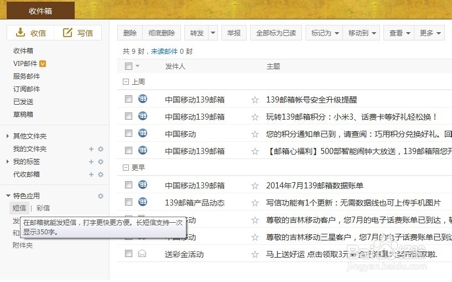452x282 pixels.
Task: Open 服务邮件 folder
Action: 27,76
